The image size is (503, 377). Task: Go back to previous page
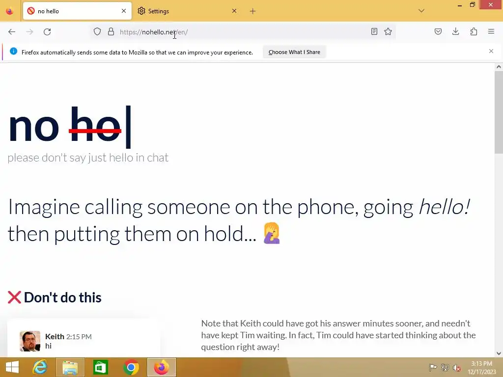[12, 32]
